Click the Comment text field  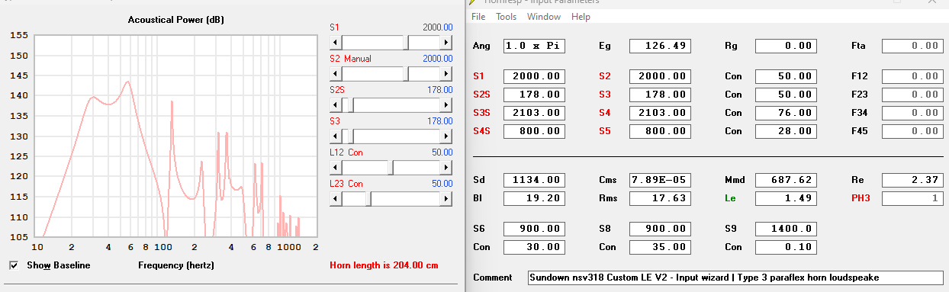click(735, 278)
